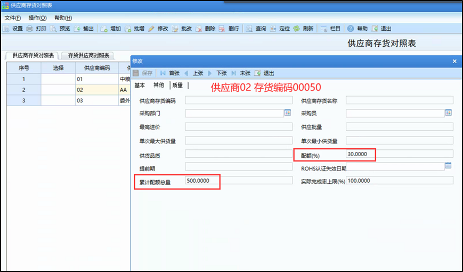Image resolution: width=463 pixels, height=272 pixels.
Task: Click 退出 in the 修改 dialog toolbar
Action: tap(265, 73)
